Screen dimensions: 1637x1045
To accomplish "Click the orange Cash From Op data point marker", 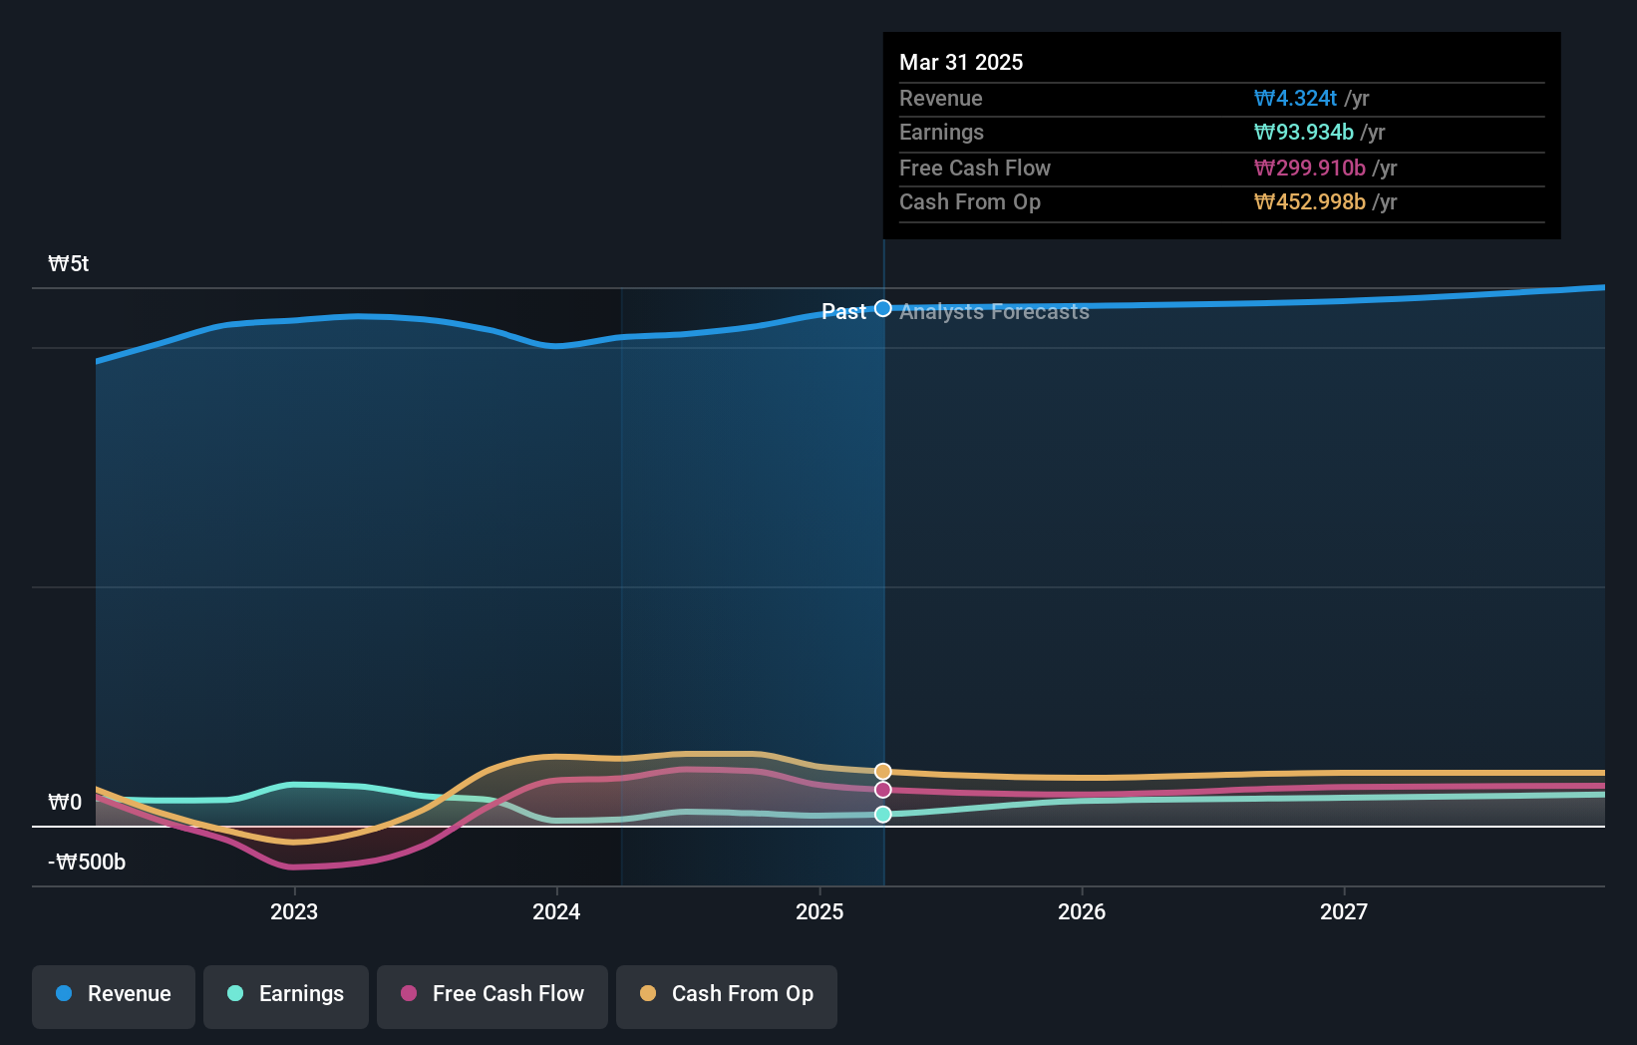I will (883, 770).
